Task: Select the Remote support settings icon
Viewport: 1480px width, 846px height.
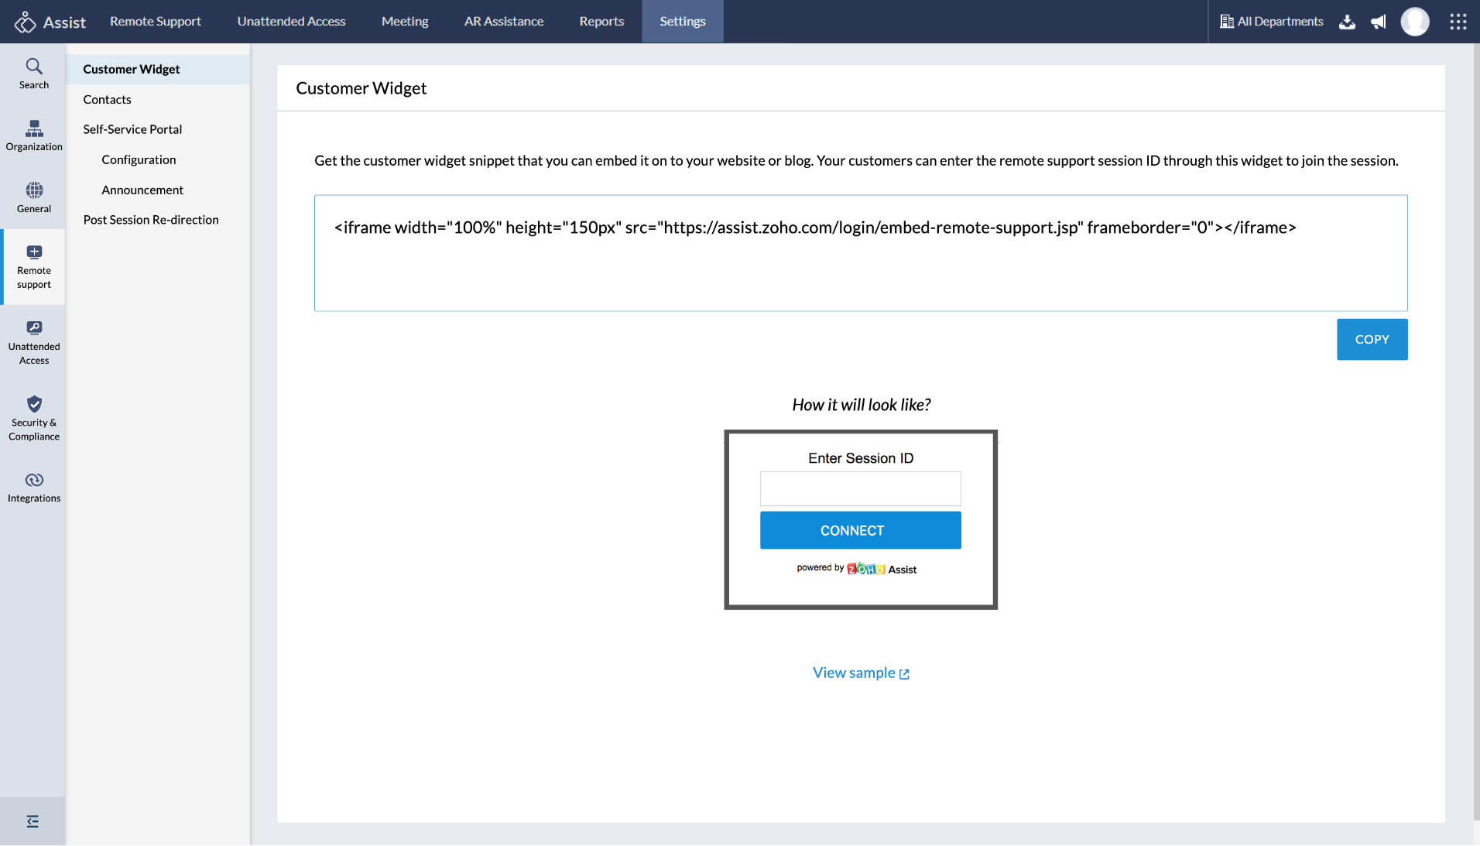Action: (x=33, y=266)
